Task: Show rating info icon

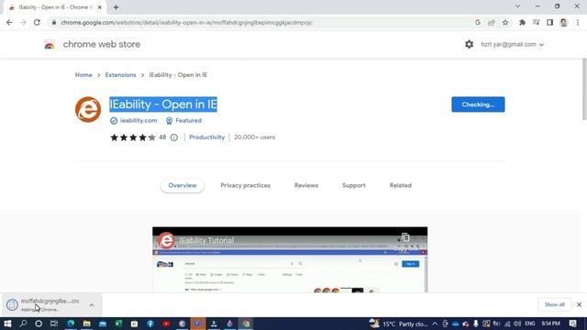Action: (x=174, y=137)
